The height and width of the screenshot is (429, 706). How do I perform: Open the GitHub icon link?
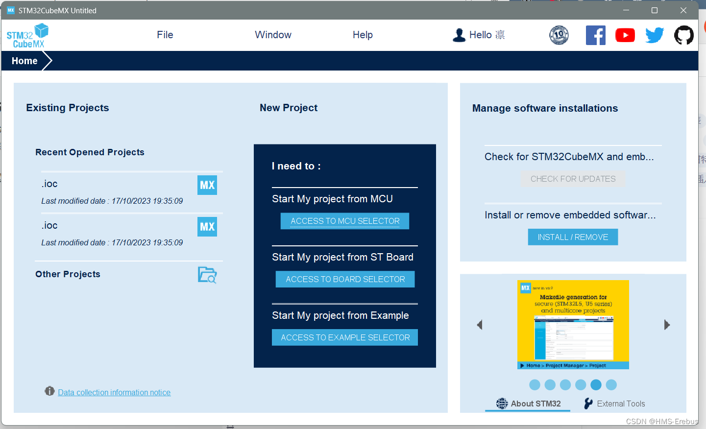[684, 35]
